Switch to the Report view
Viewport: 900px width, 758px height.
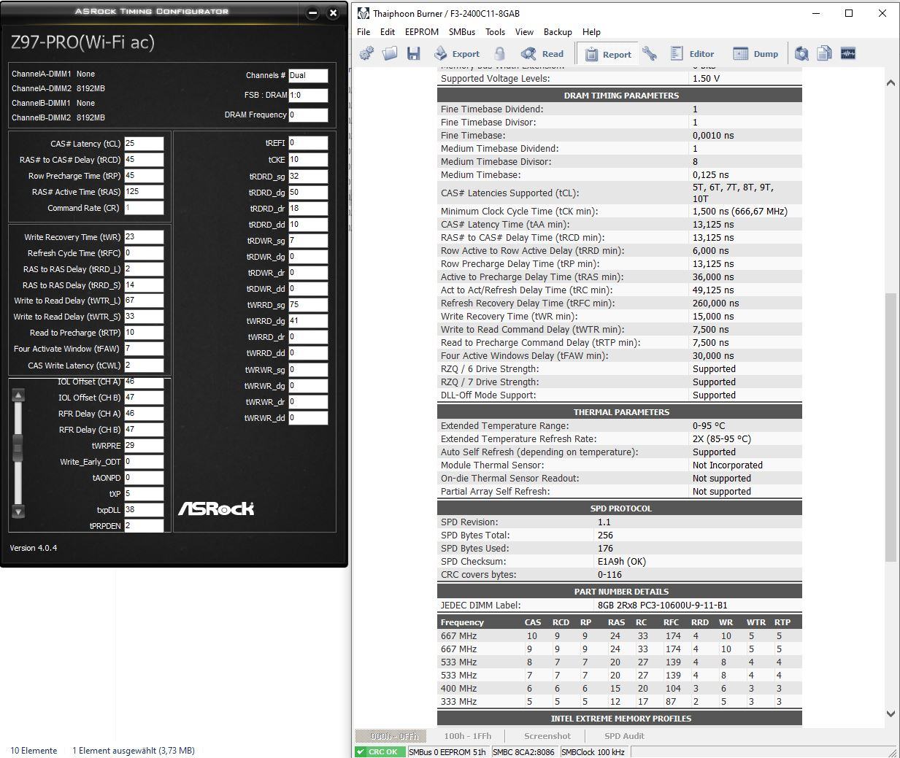pyautogui.click(x=607, y=54)
